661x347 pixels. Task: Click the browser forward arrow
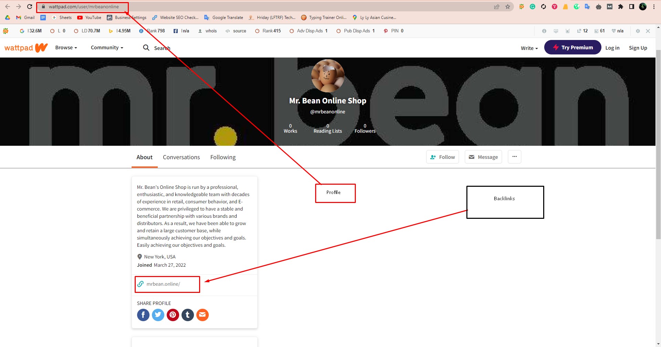point(19,7)
